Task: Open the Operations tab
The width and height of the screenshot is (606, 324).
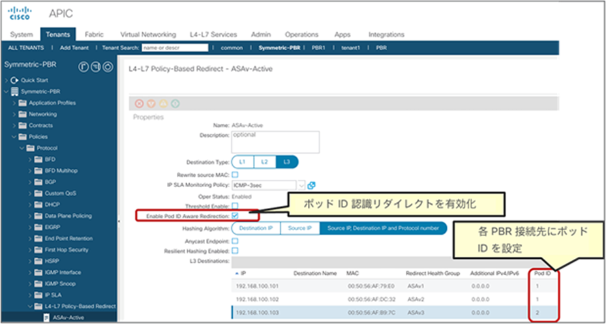Action: [x=301, y=35]
